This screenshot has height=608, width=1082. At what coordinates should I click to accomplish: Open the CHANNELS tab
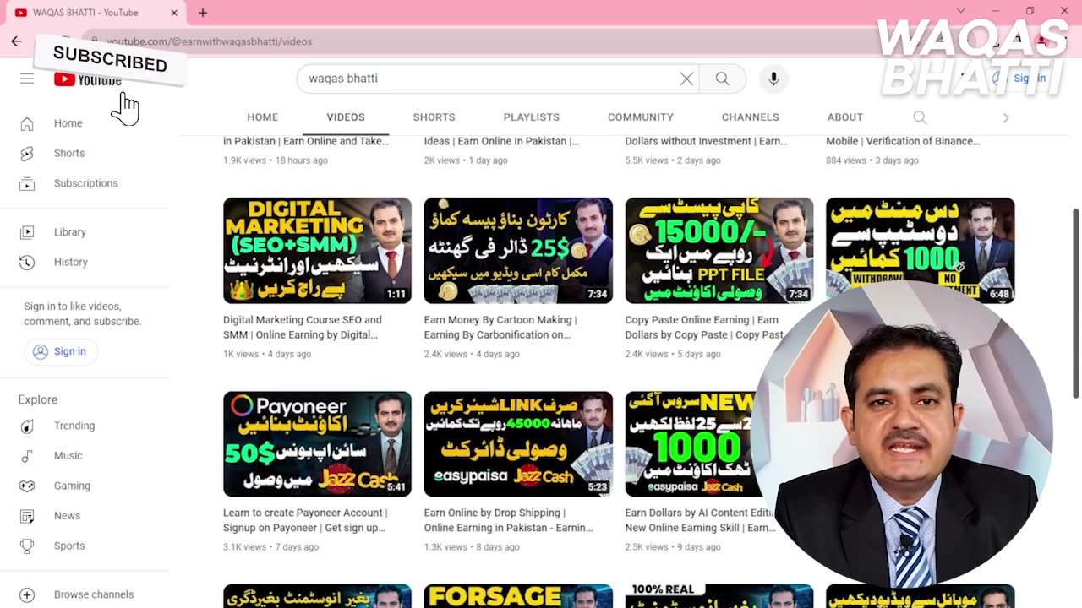(x=750, y=117)
